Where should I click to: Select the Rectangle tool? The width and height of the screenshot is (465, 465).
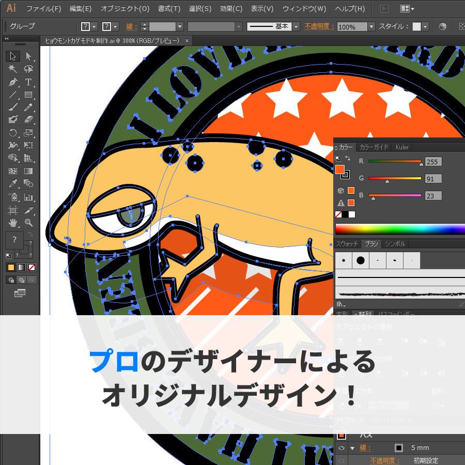pyautogui.click(x=28, y=95)
